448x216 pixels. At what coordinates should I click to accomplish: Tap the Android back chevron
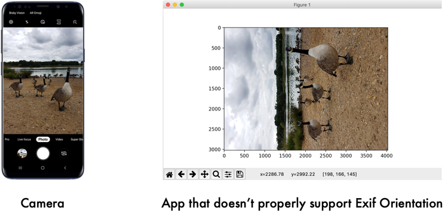coord(65,168)
